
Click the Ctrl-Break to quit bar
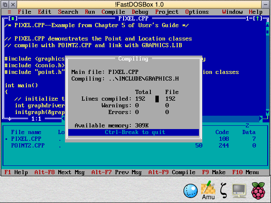click(134, 132)
